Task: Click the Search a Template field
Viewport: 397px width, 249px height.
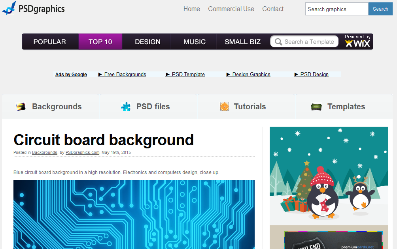Action: tap(304, 41)
